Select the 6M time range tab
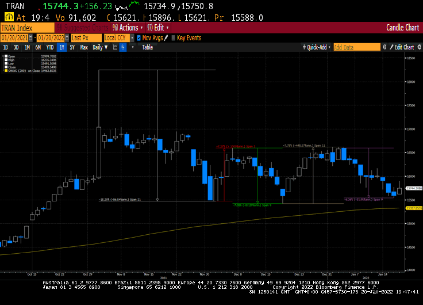 (x=38, y=47)
